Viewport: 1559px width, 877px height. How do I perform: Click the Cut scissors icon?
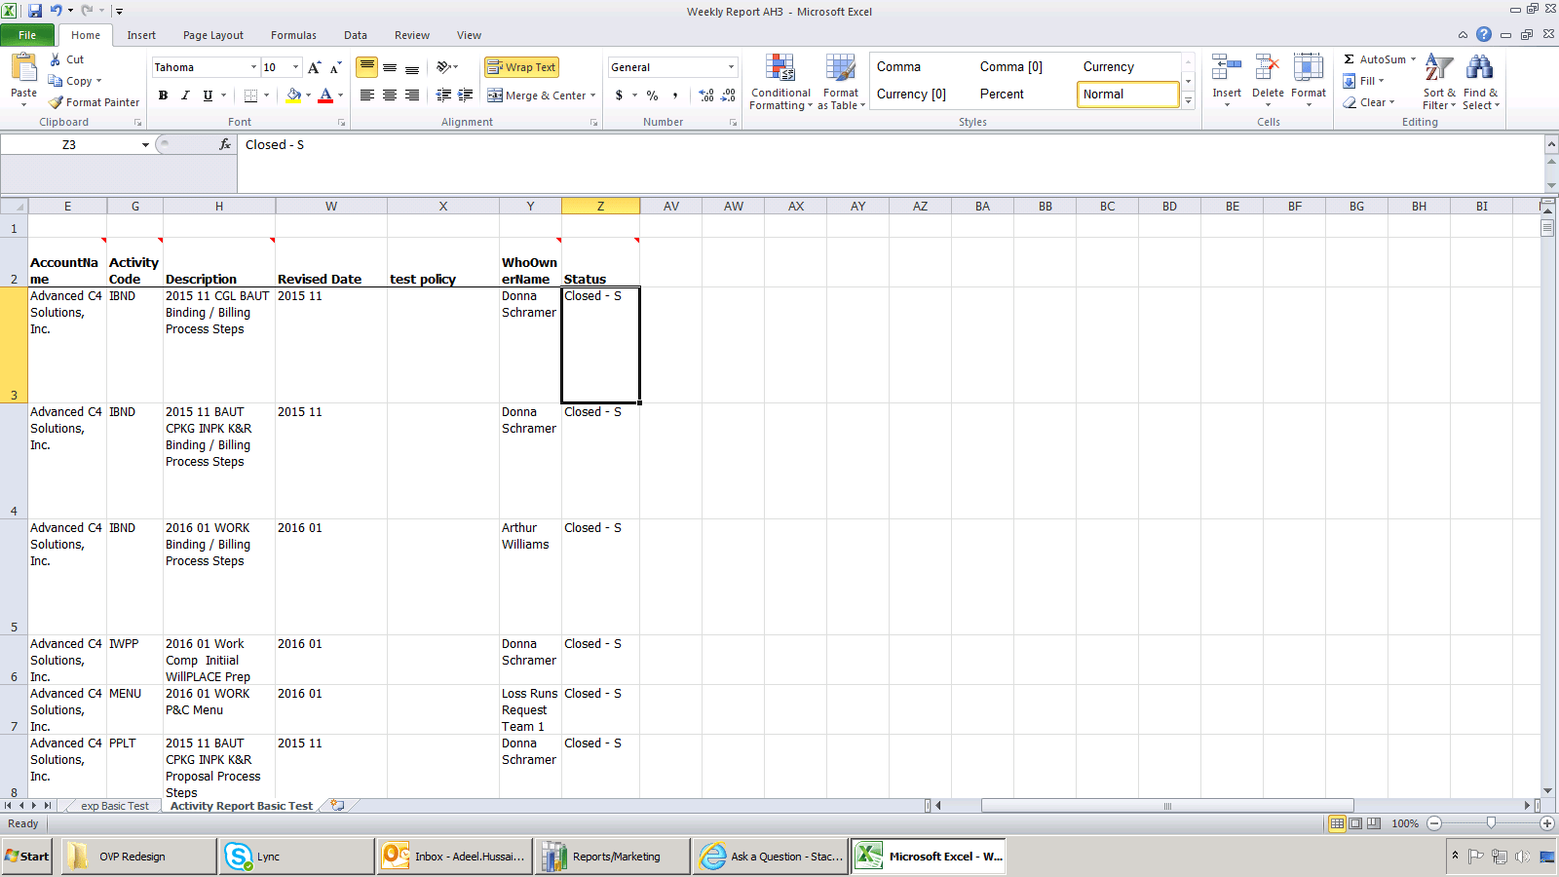pos(56,59)
